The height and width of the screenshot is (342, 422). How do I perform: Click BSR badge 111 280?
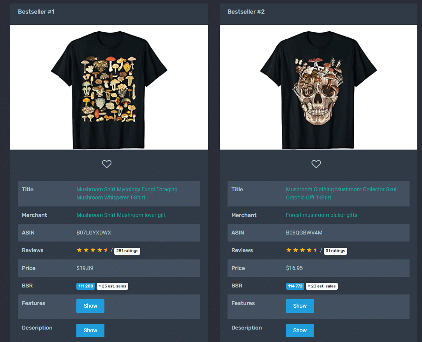[x=86, y=286]
